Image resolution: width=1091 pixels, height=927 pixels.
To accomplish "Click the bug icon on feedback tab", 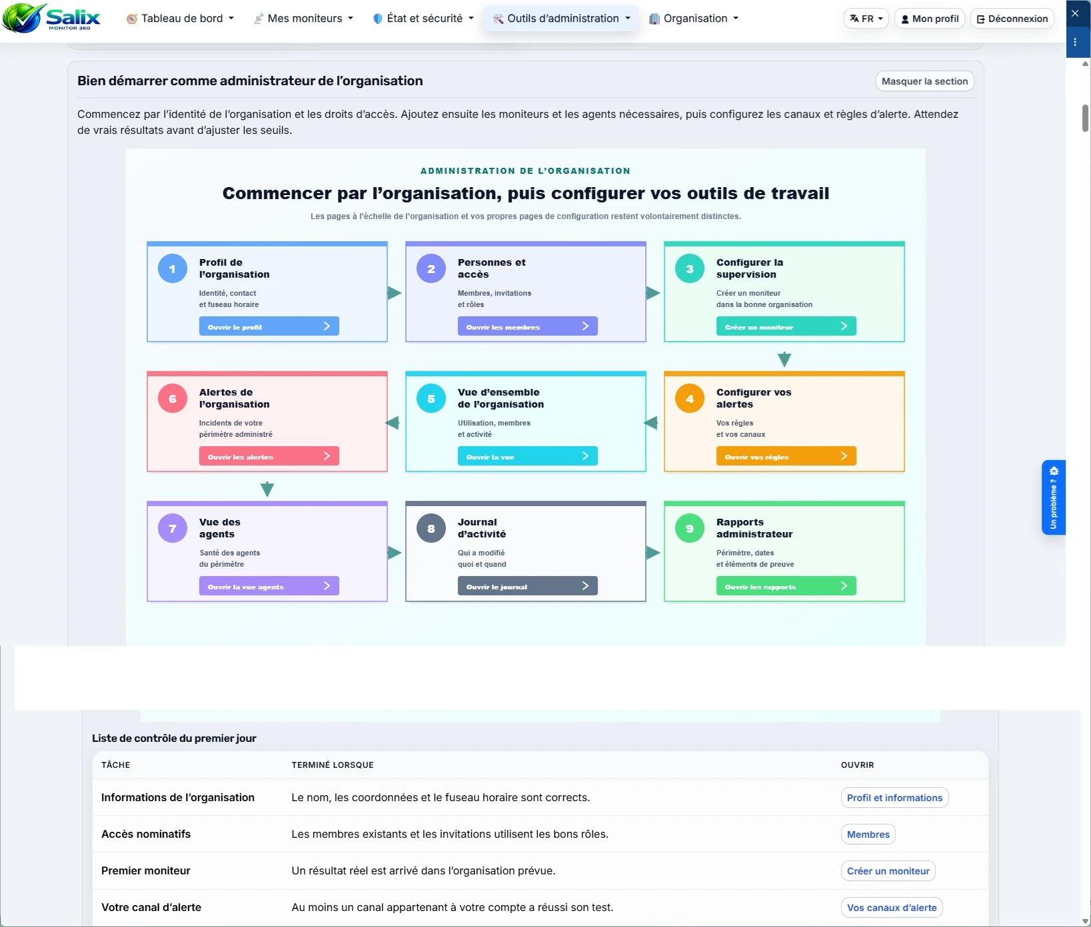I will pyautogui.click(x=1054, y=471).
